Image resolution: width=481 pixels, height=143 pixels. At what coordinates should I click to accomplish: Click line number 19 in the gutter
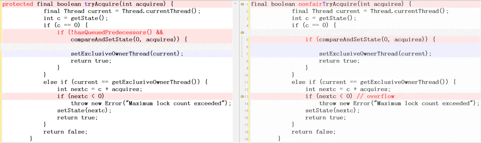pos(246,139)
